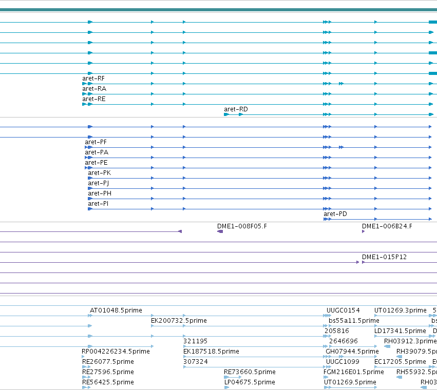Click the LP04675.5prime EST exon glyph
Screen dimensions: 437x390
[226, 387]
